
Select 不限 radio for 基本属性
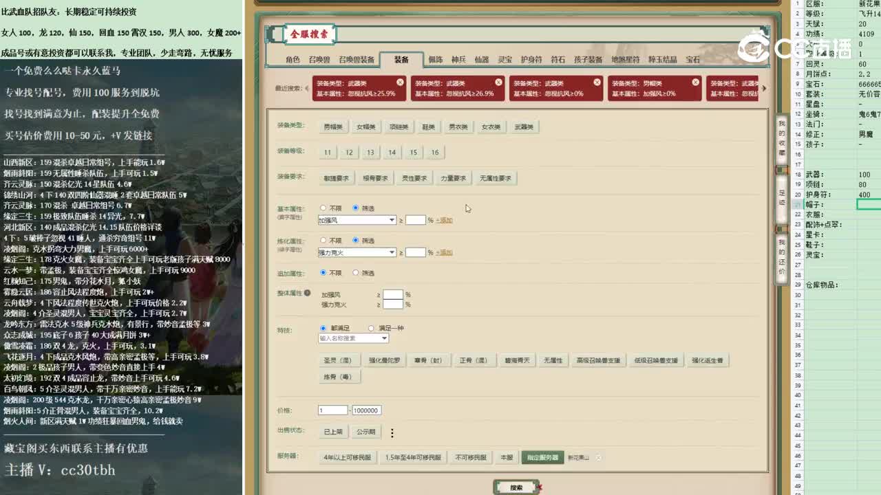pyautogui.click(x=323, y=209)
